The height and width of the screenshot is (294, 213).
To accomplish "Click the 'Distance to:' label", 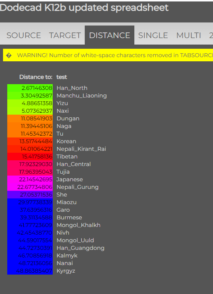I will (x=36, y=77).
